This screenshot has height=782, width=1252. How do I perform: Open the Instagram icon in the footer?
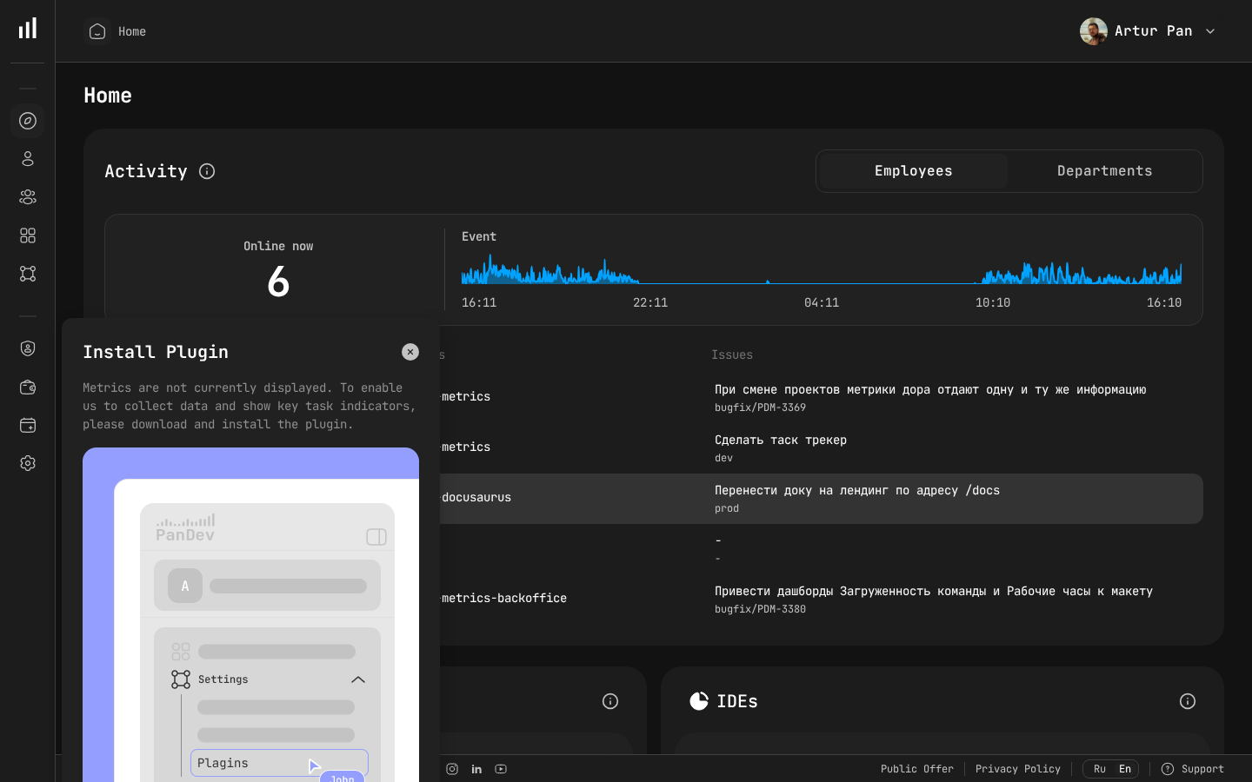[451, 769]
